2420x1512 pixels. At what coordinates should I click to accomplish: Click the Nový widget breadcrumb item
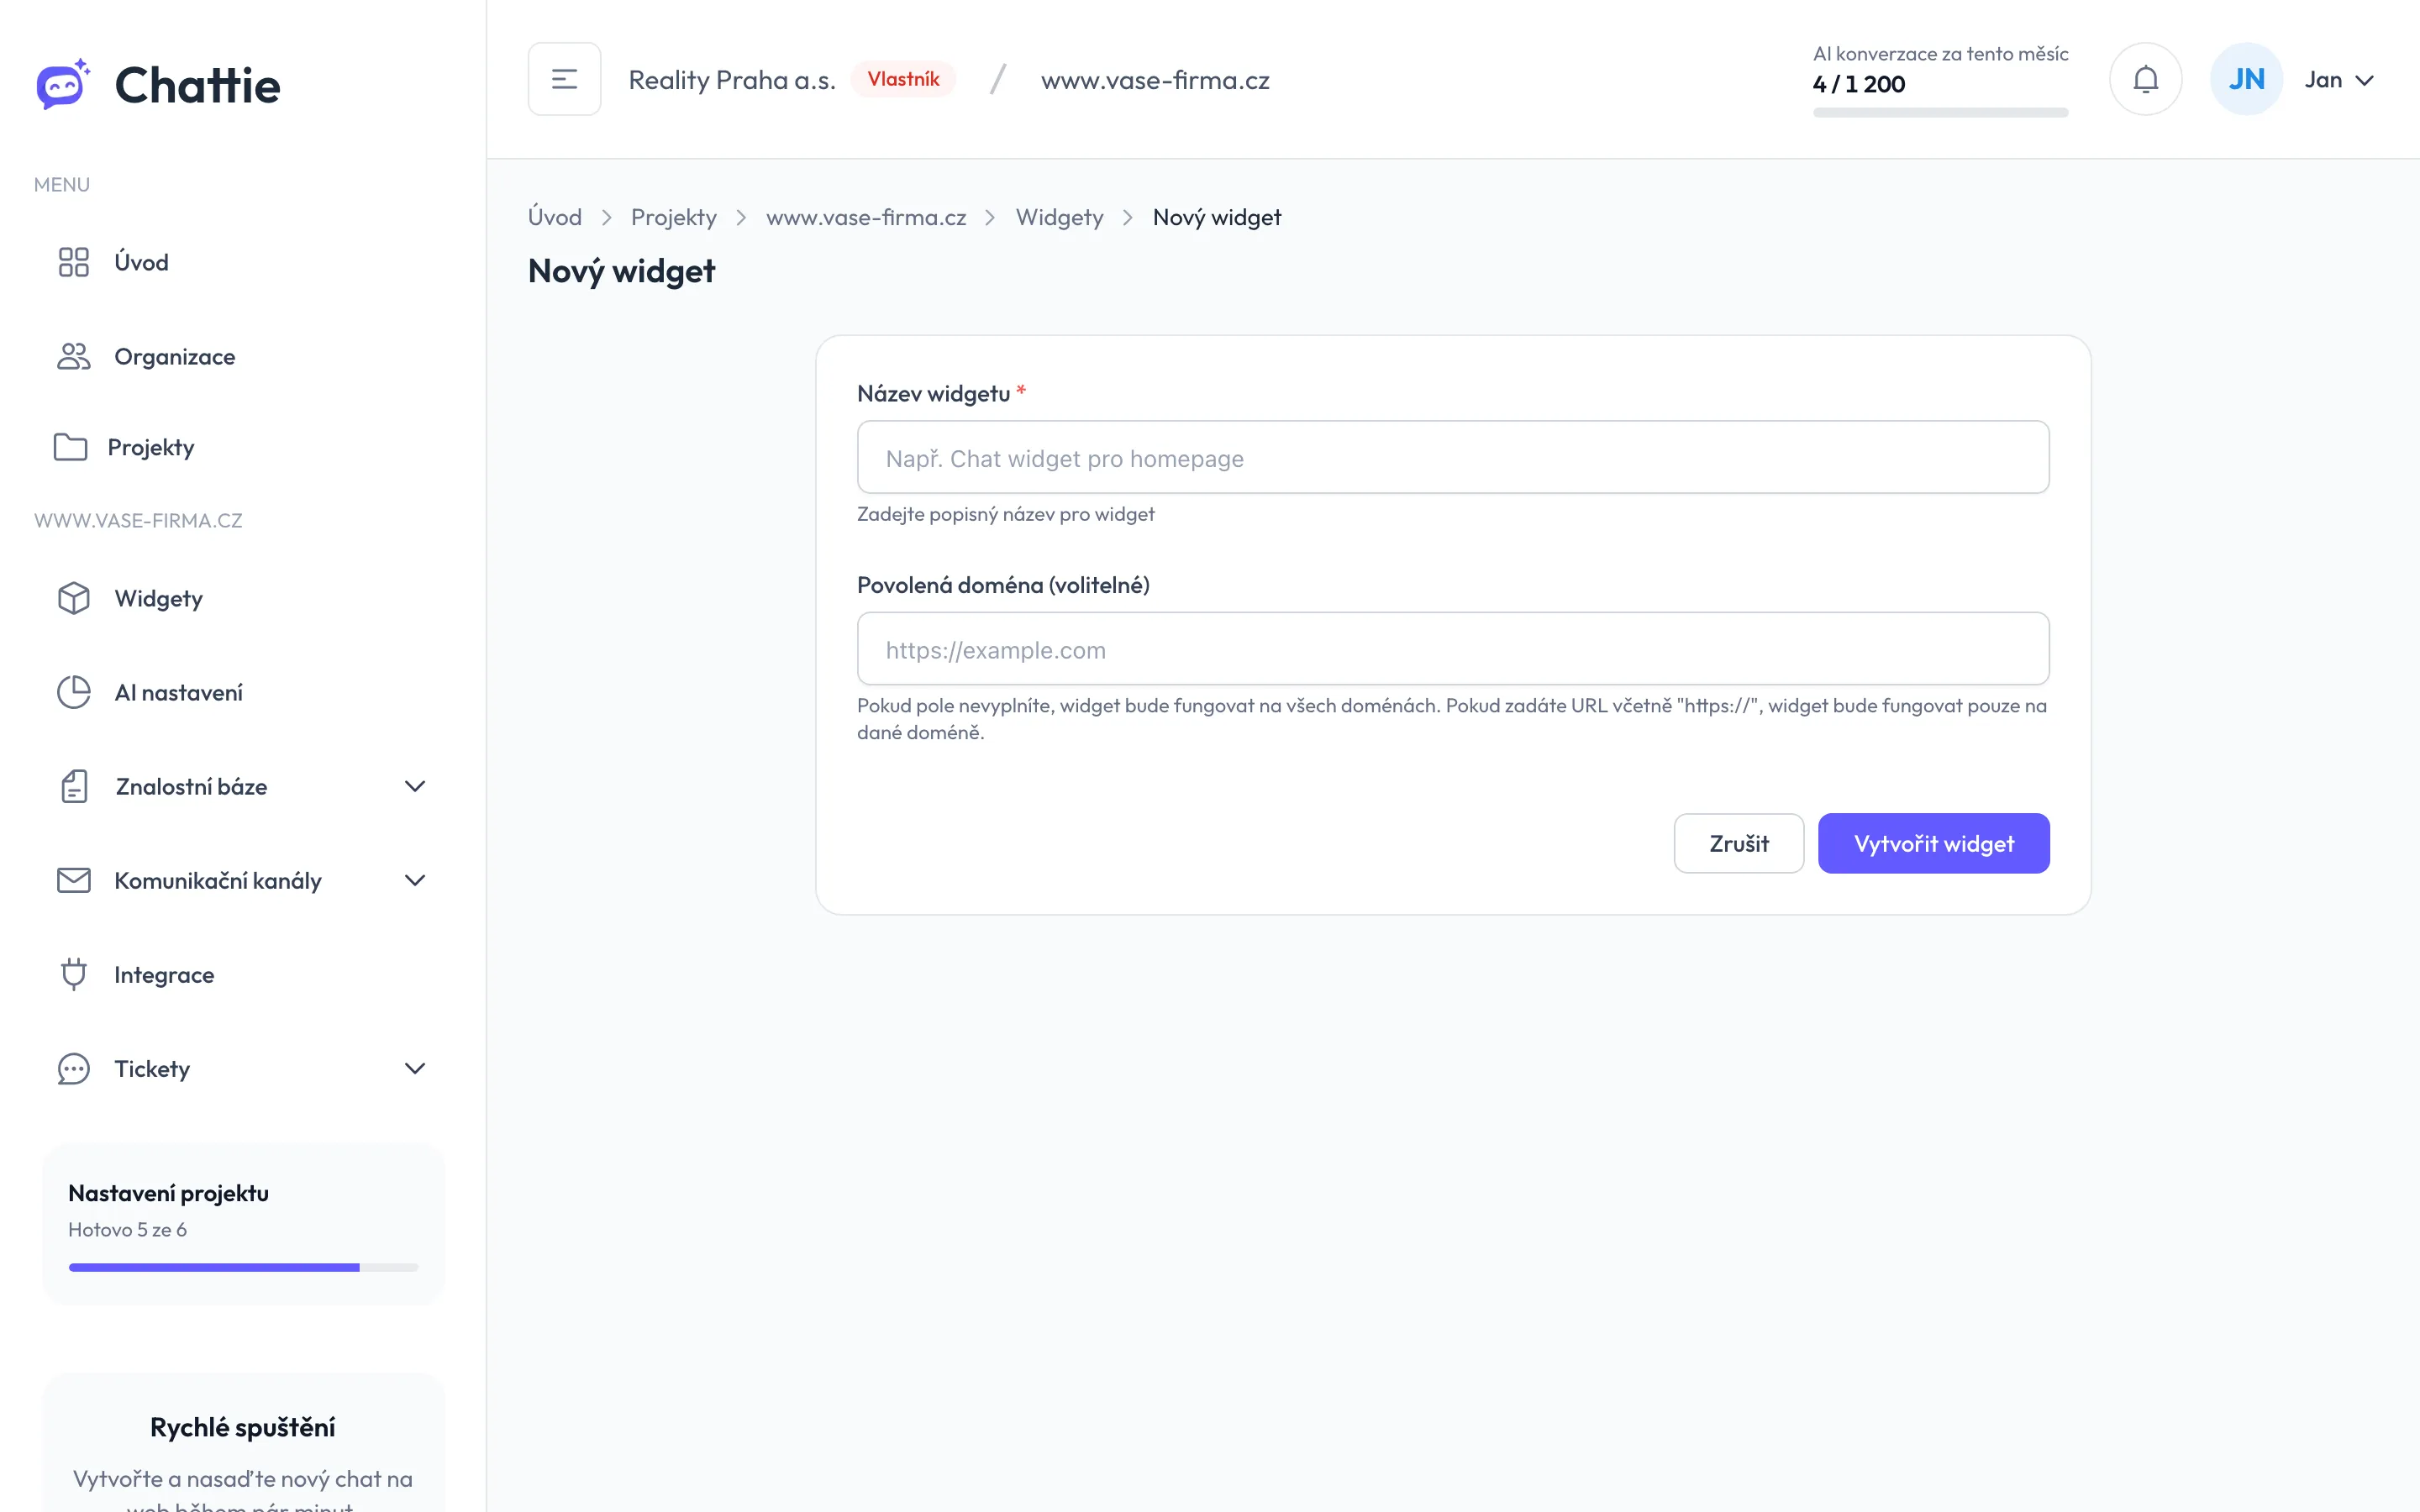(x=1216, y=217)
